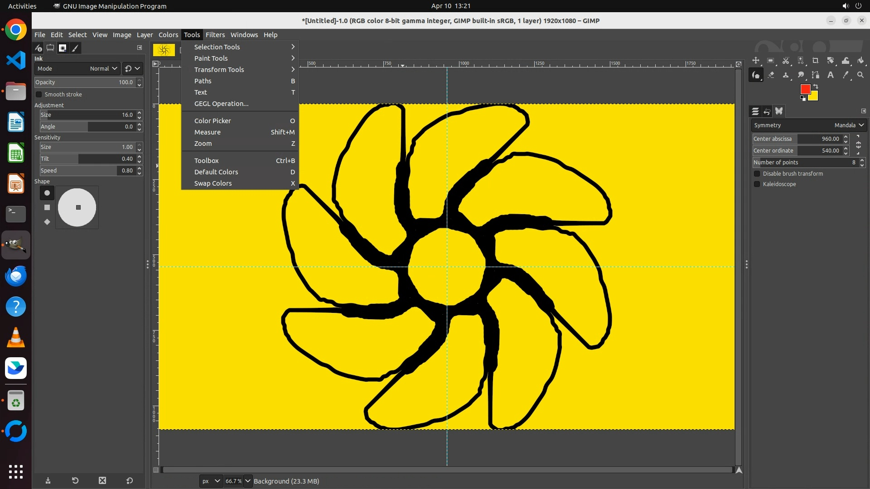
Task: Click the swap colors arrow icon
Action: coord(816,86)
